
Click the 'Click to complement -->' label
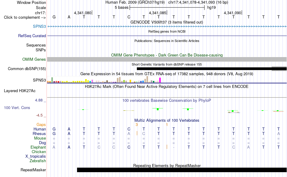pyautogui.click(x=25, y=18)
